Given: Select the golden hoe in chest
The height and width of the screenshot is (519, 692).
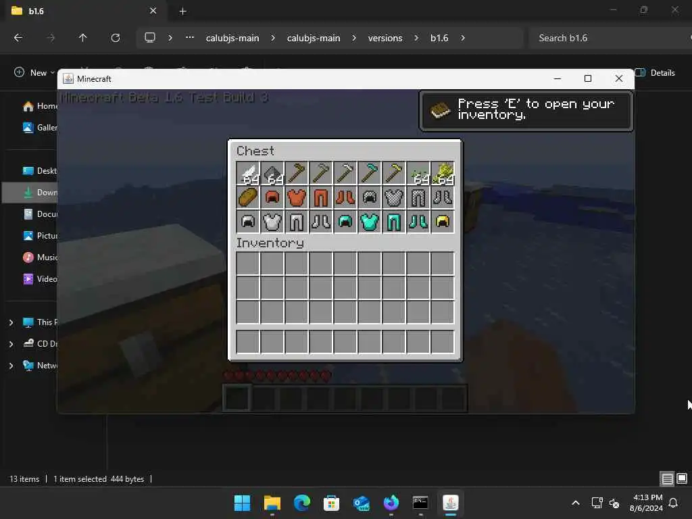Looking at the screenshot, I should [394, 173].
